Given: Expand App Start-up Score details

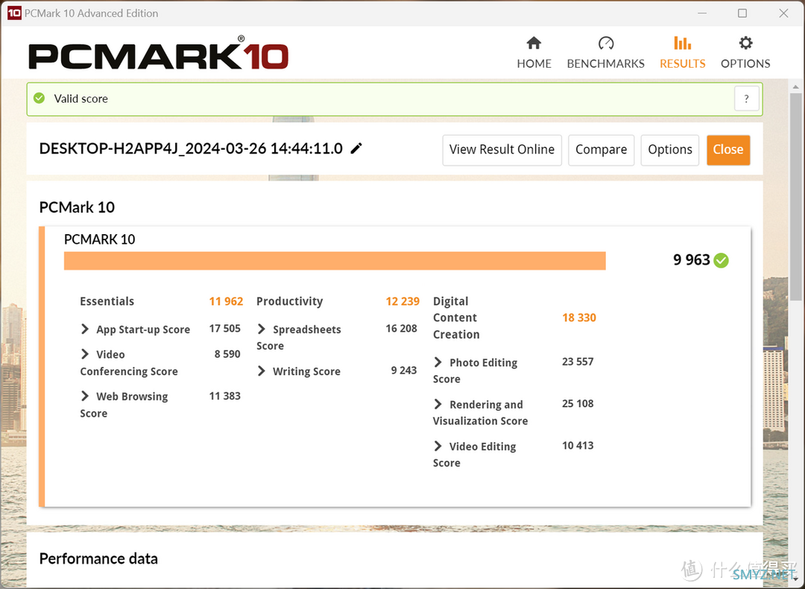Looking at the screenshot, I should (85, 329).
